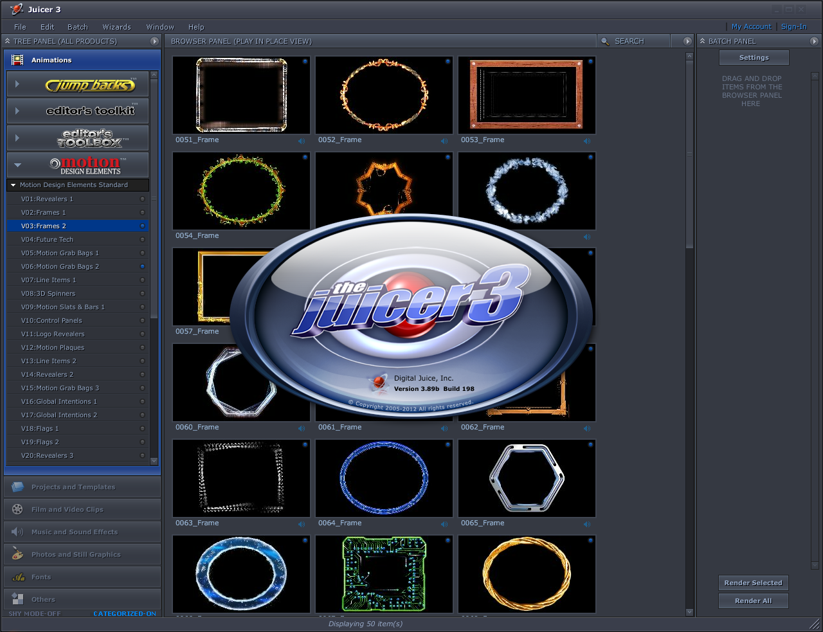Screen dimensions: 823x632
Task: Click the speaker icon beside 0053_Frame
Action: (x=587, y=141)
